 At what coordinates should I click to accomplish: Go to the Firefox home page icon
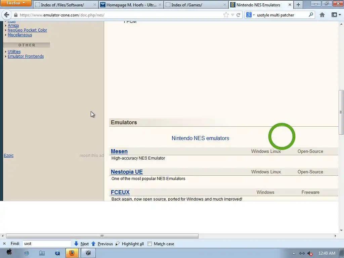tap(322, 15)
